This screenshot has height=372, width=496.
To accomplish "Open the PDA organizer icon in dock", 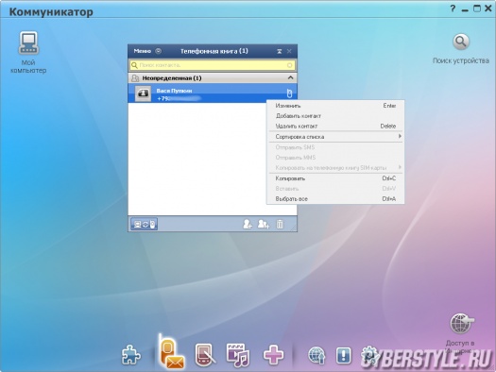I will pyautogui.click(x=205, y=355).
